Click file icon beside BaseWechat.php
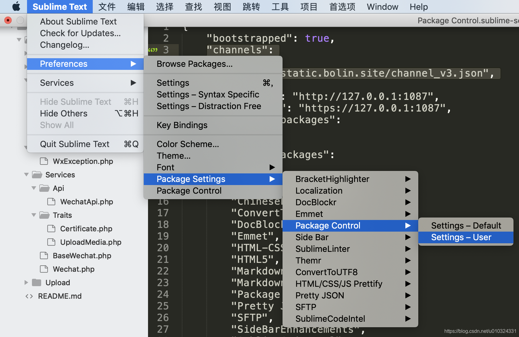Screen dimensions: 519x337 [44, 256]
